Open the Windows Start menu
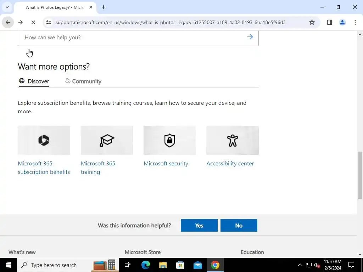The height and width of the screenshot is (272, 363). 9,265
